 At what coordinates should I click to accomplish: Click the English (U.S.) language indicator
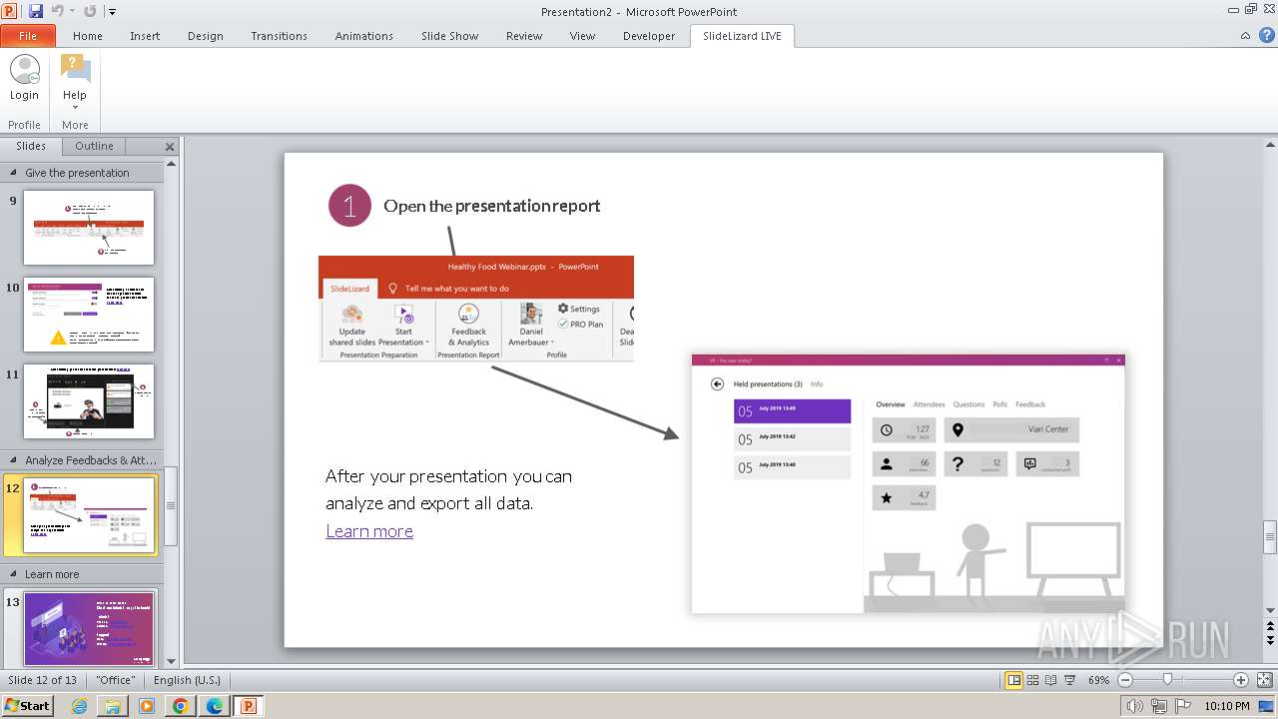pos(188,680)
